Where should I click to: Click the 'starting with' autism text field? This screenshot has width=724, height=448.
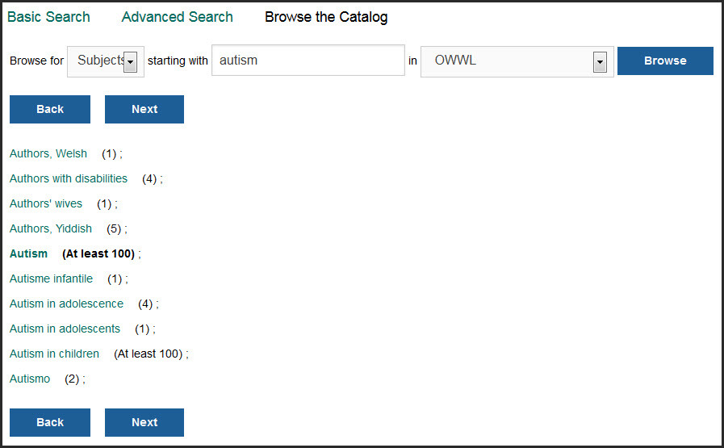point(308,61)
